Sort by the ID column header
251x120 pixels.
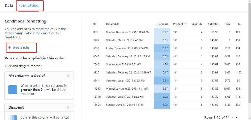click(95, 24)
